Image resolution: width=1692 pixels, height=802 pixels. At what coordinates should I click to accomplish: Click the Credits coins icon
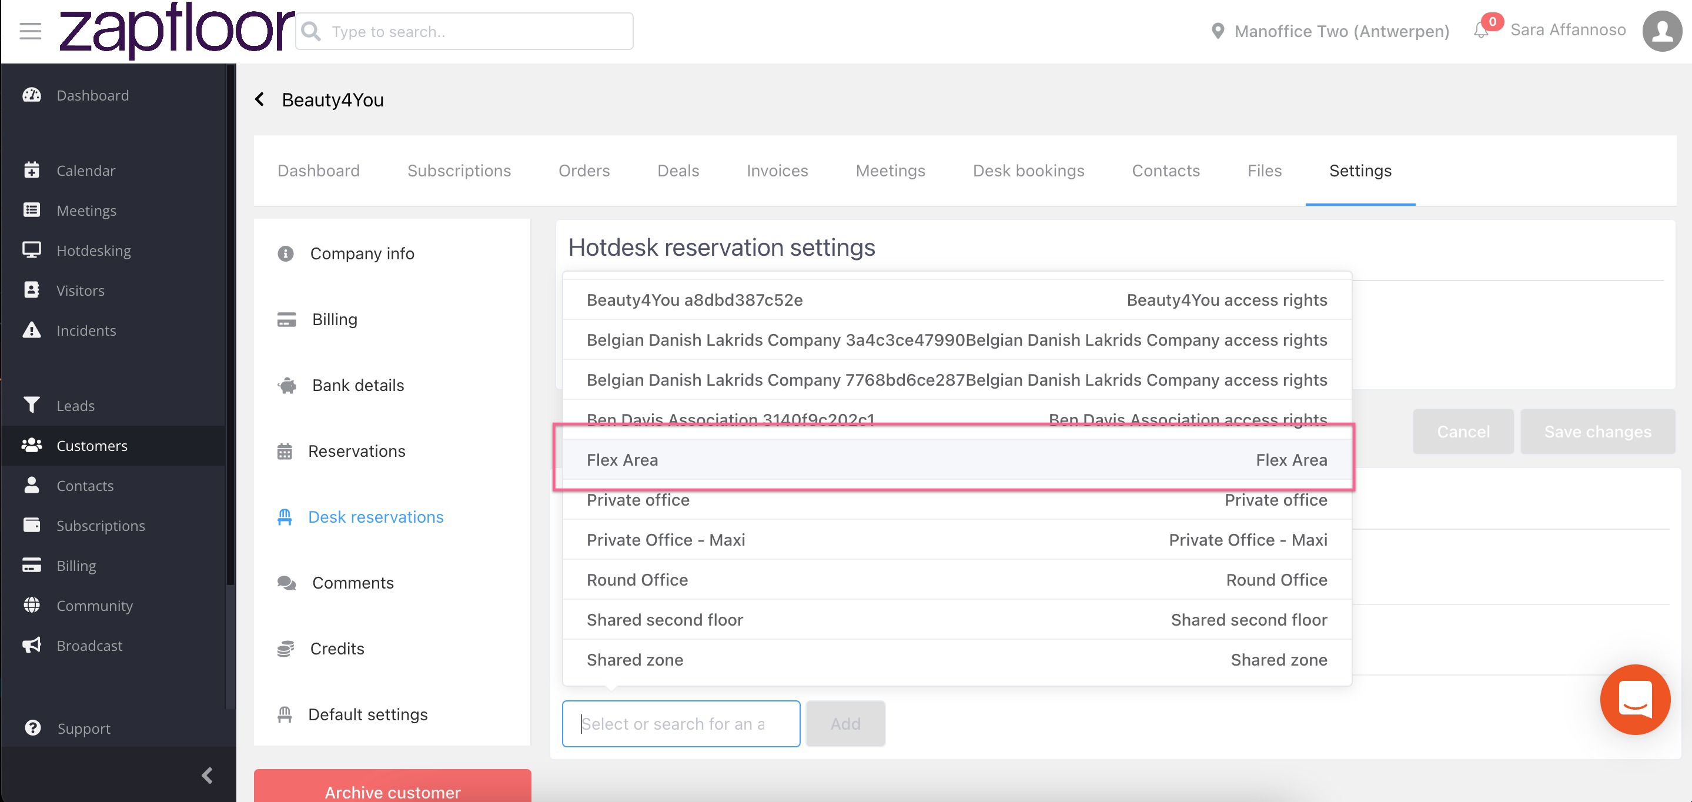click(x=286, y=649)
